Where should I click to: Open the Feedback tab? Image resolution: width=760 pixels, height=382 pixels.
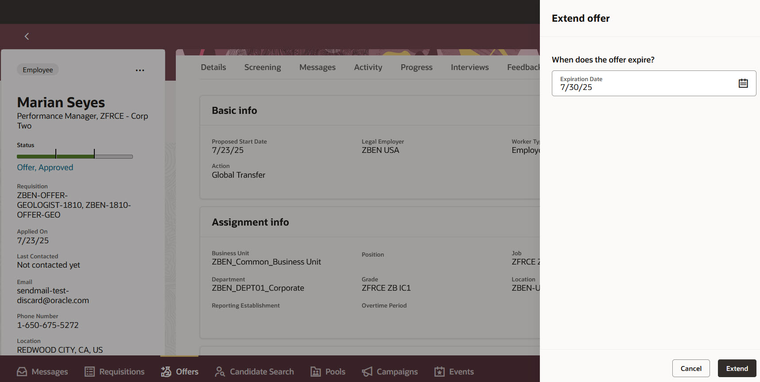tap(523, 67)
